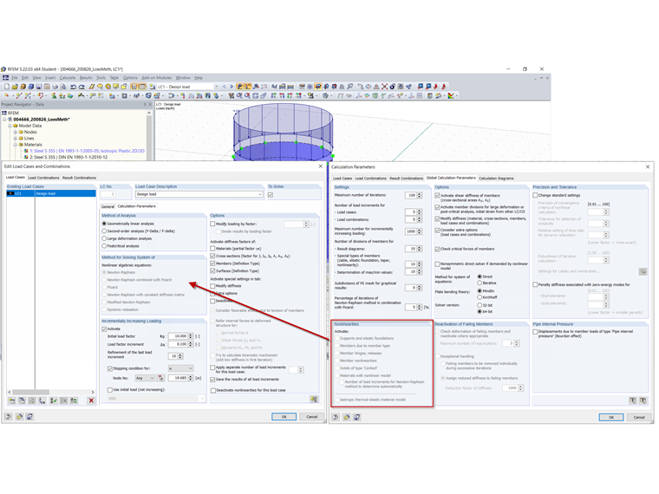The image size is (659, 494).
Task: Click the Settings for cables and membranes icon
Action: click(643, 271)
